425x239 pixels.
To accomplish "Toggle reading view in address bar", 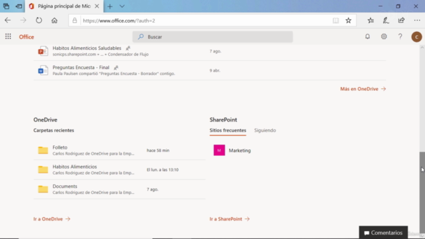I will click(335, 21).
